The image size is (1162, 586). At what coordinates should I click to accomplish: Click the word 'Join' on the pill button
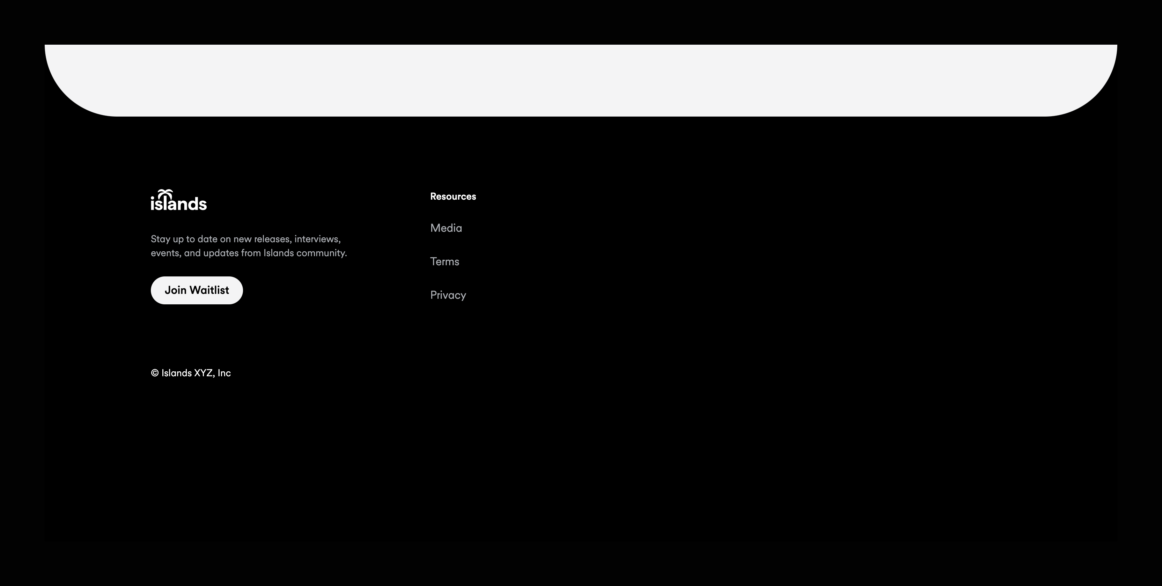176,290
